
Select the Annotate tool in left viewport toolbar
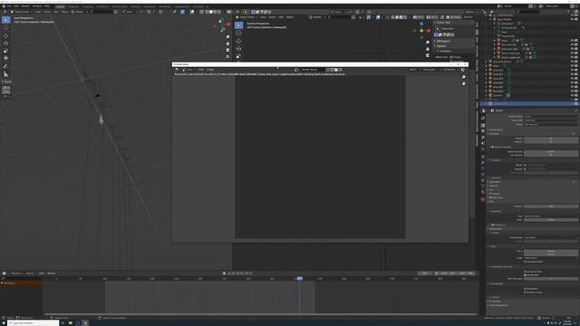(6, 66)
